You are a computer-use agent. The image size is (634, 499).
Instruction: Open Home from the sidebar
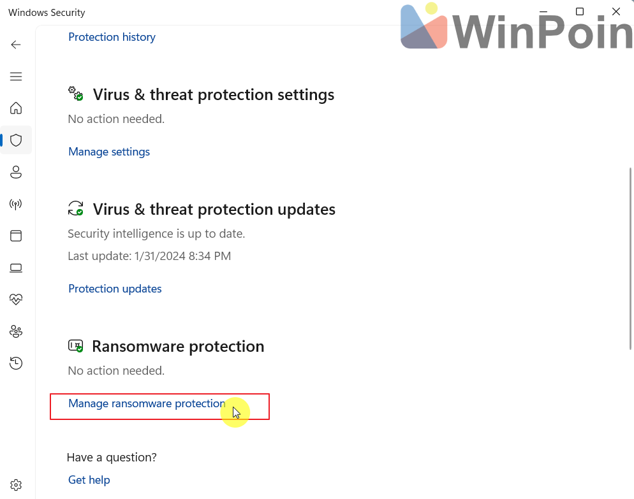click(x=16, y=108)
